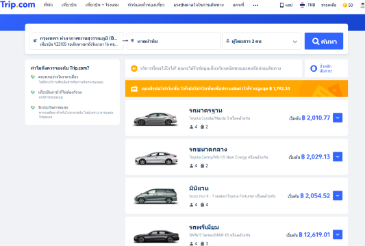Screen dimensions: 365x246
Task: Click the first checkmark heart benefit icon
Action: tap(33, 77)
